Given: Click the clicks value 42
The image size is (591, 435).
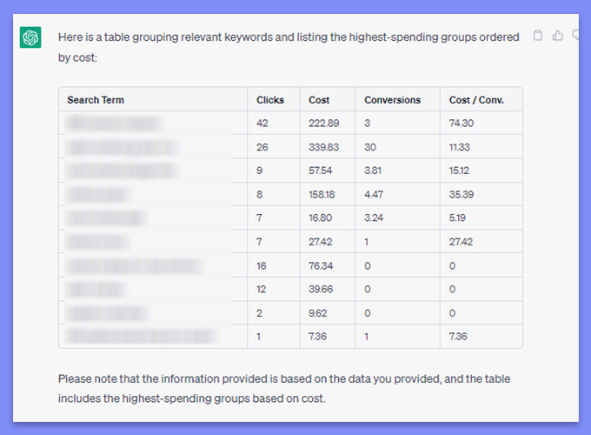Looking at the screenshot, I should point(262,123).
